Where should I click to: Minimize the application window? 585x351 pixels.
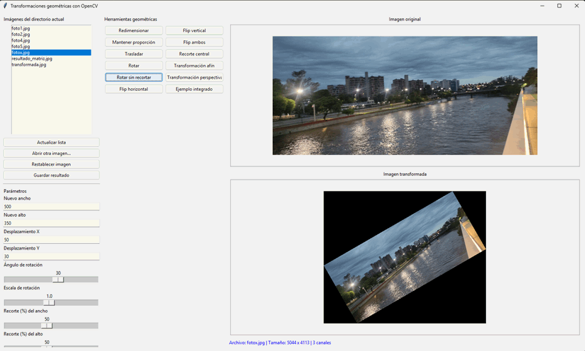(542, 6)
